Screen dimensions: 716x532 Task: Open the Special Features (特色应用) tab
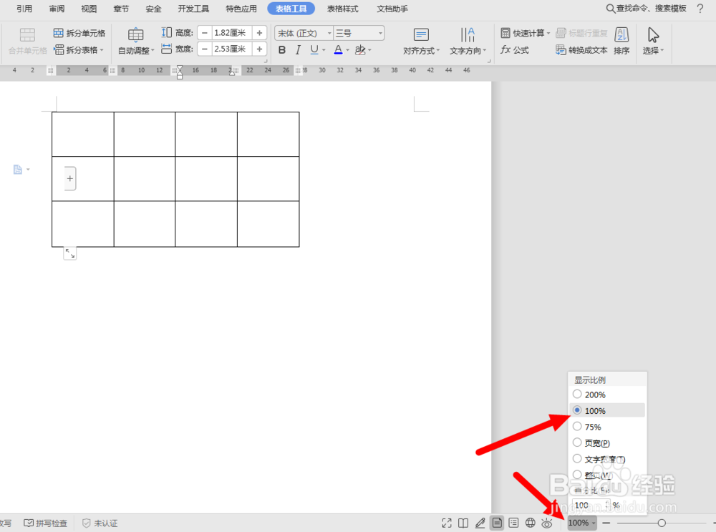click(x=241, y=9)
